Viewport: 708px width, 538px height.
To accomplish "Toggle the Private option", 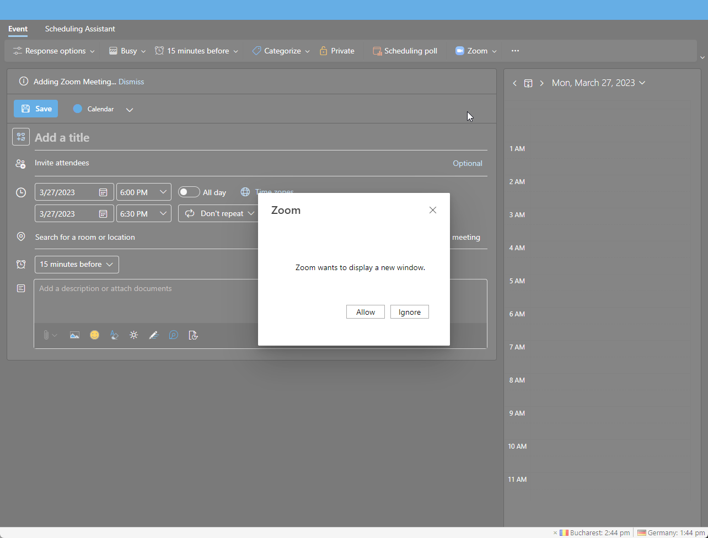I will [x=337, y=51].
